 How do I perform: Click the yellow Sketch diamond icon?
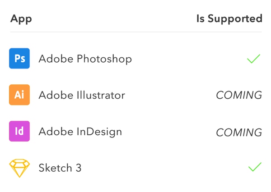tap(19, 168)
